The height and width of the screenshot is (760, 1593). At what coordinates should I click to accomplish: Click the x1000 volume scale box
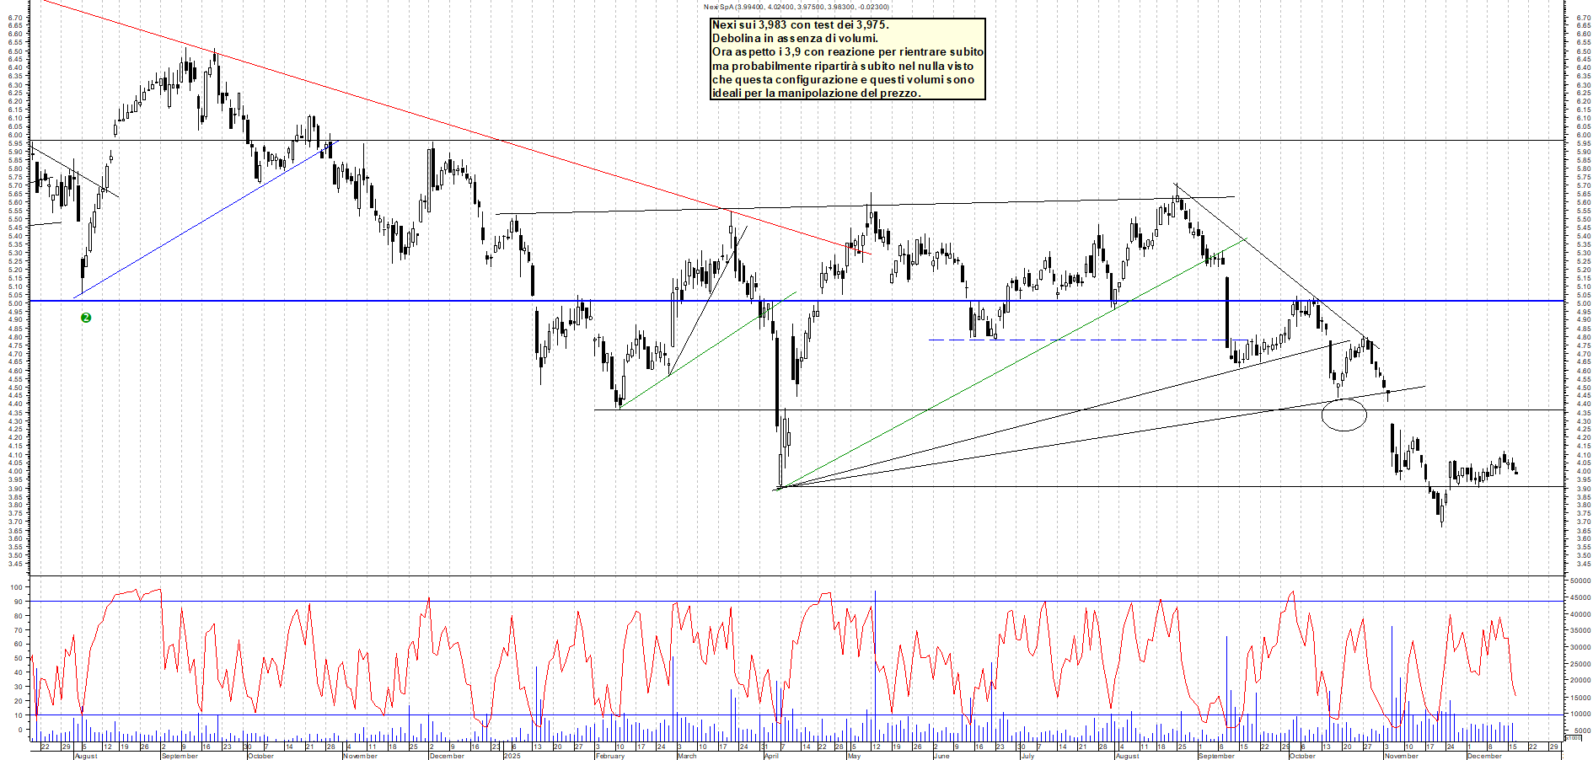coord(1573,738)
